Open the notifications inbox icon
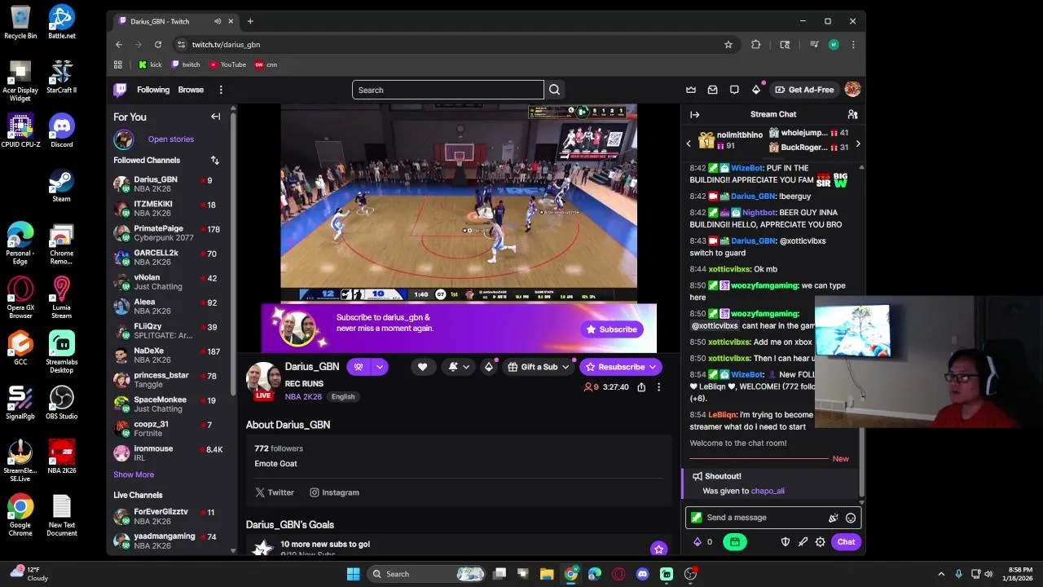The height and width of the screenshot is (587, 1043). (712, 90)
